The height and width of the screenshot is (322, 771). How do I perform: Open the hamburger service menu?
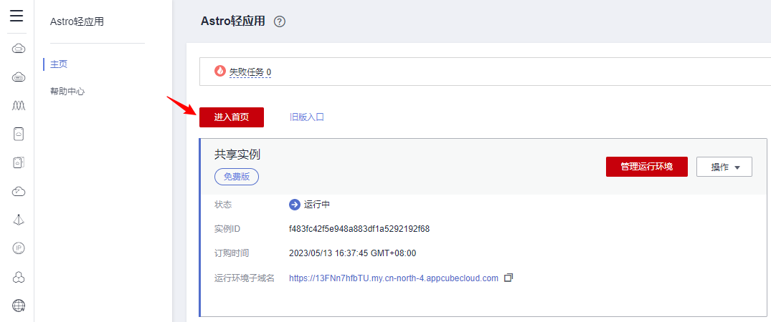[x=16, y=16]
